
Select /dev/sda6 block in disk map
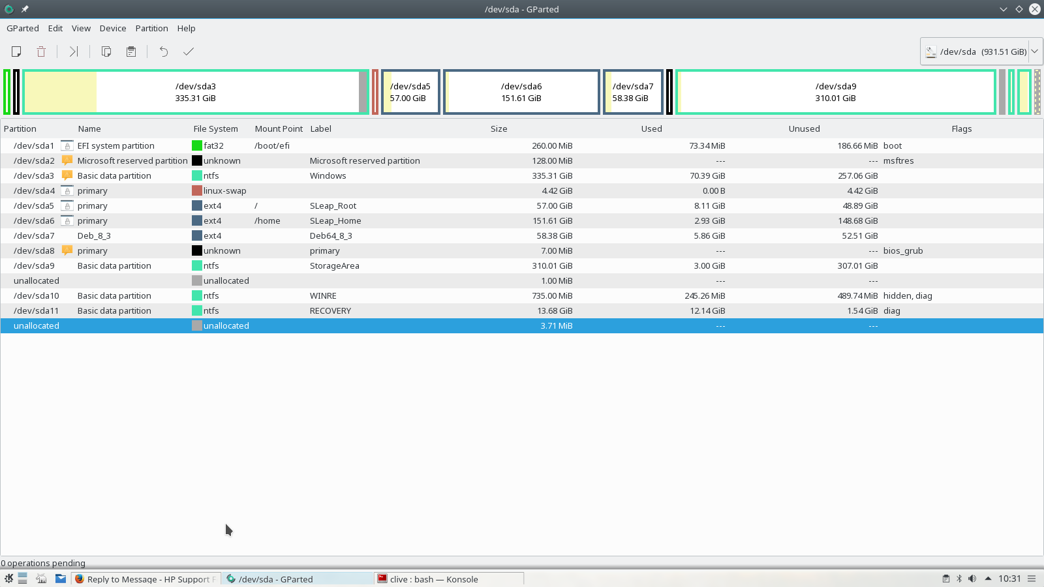[x=521, y=92]
